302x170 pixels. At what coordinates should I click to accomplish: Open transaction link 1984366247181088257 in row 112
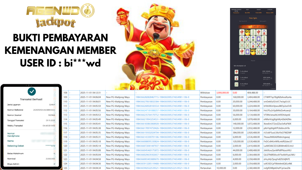(162, 110)
